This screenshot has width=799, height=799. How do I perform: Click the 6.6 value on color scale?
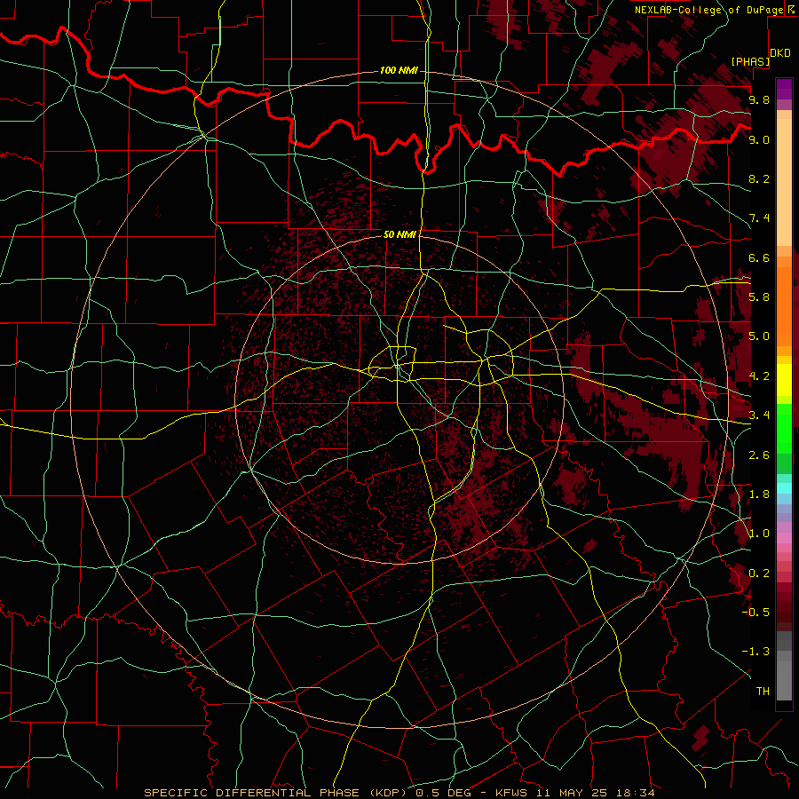759,257
